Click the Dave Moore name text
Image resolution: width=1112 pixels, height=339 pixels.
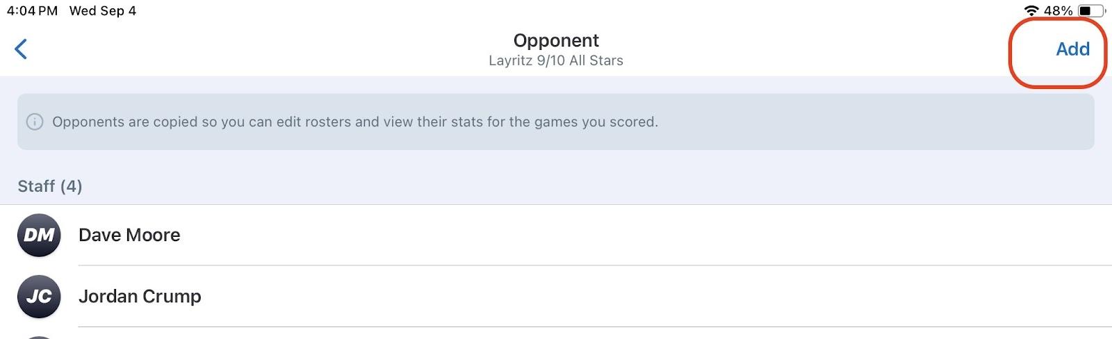pyautogui.click(x=129, y=235)
